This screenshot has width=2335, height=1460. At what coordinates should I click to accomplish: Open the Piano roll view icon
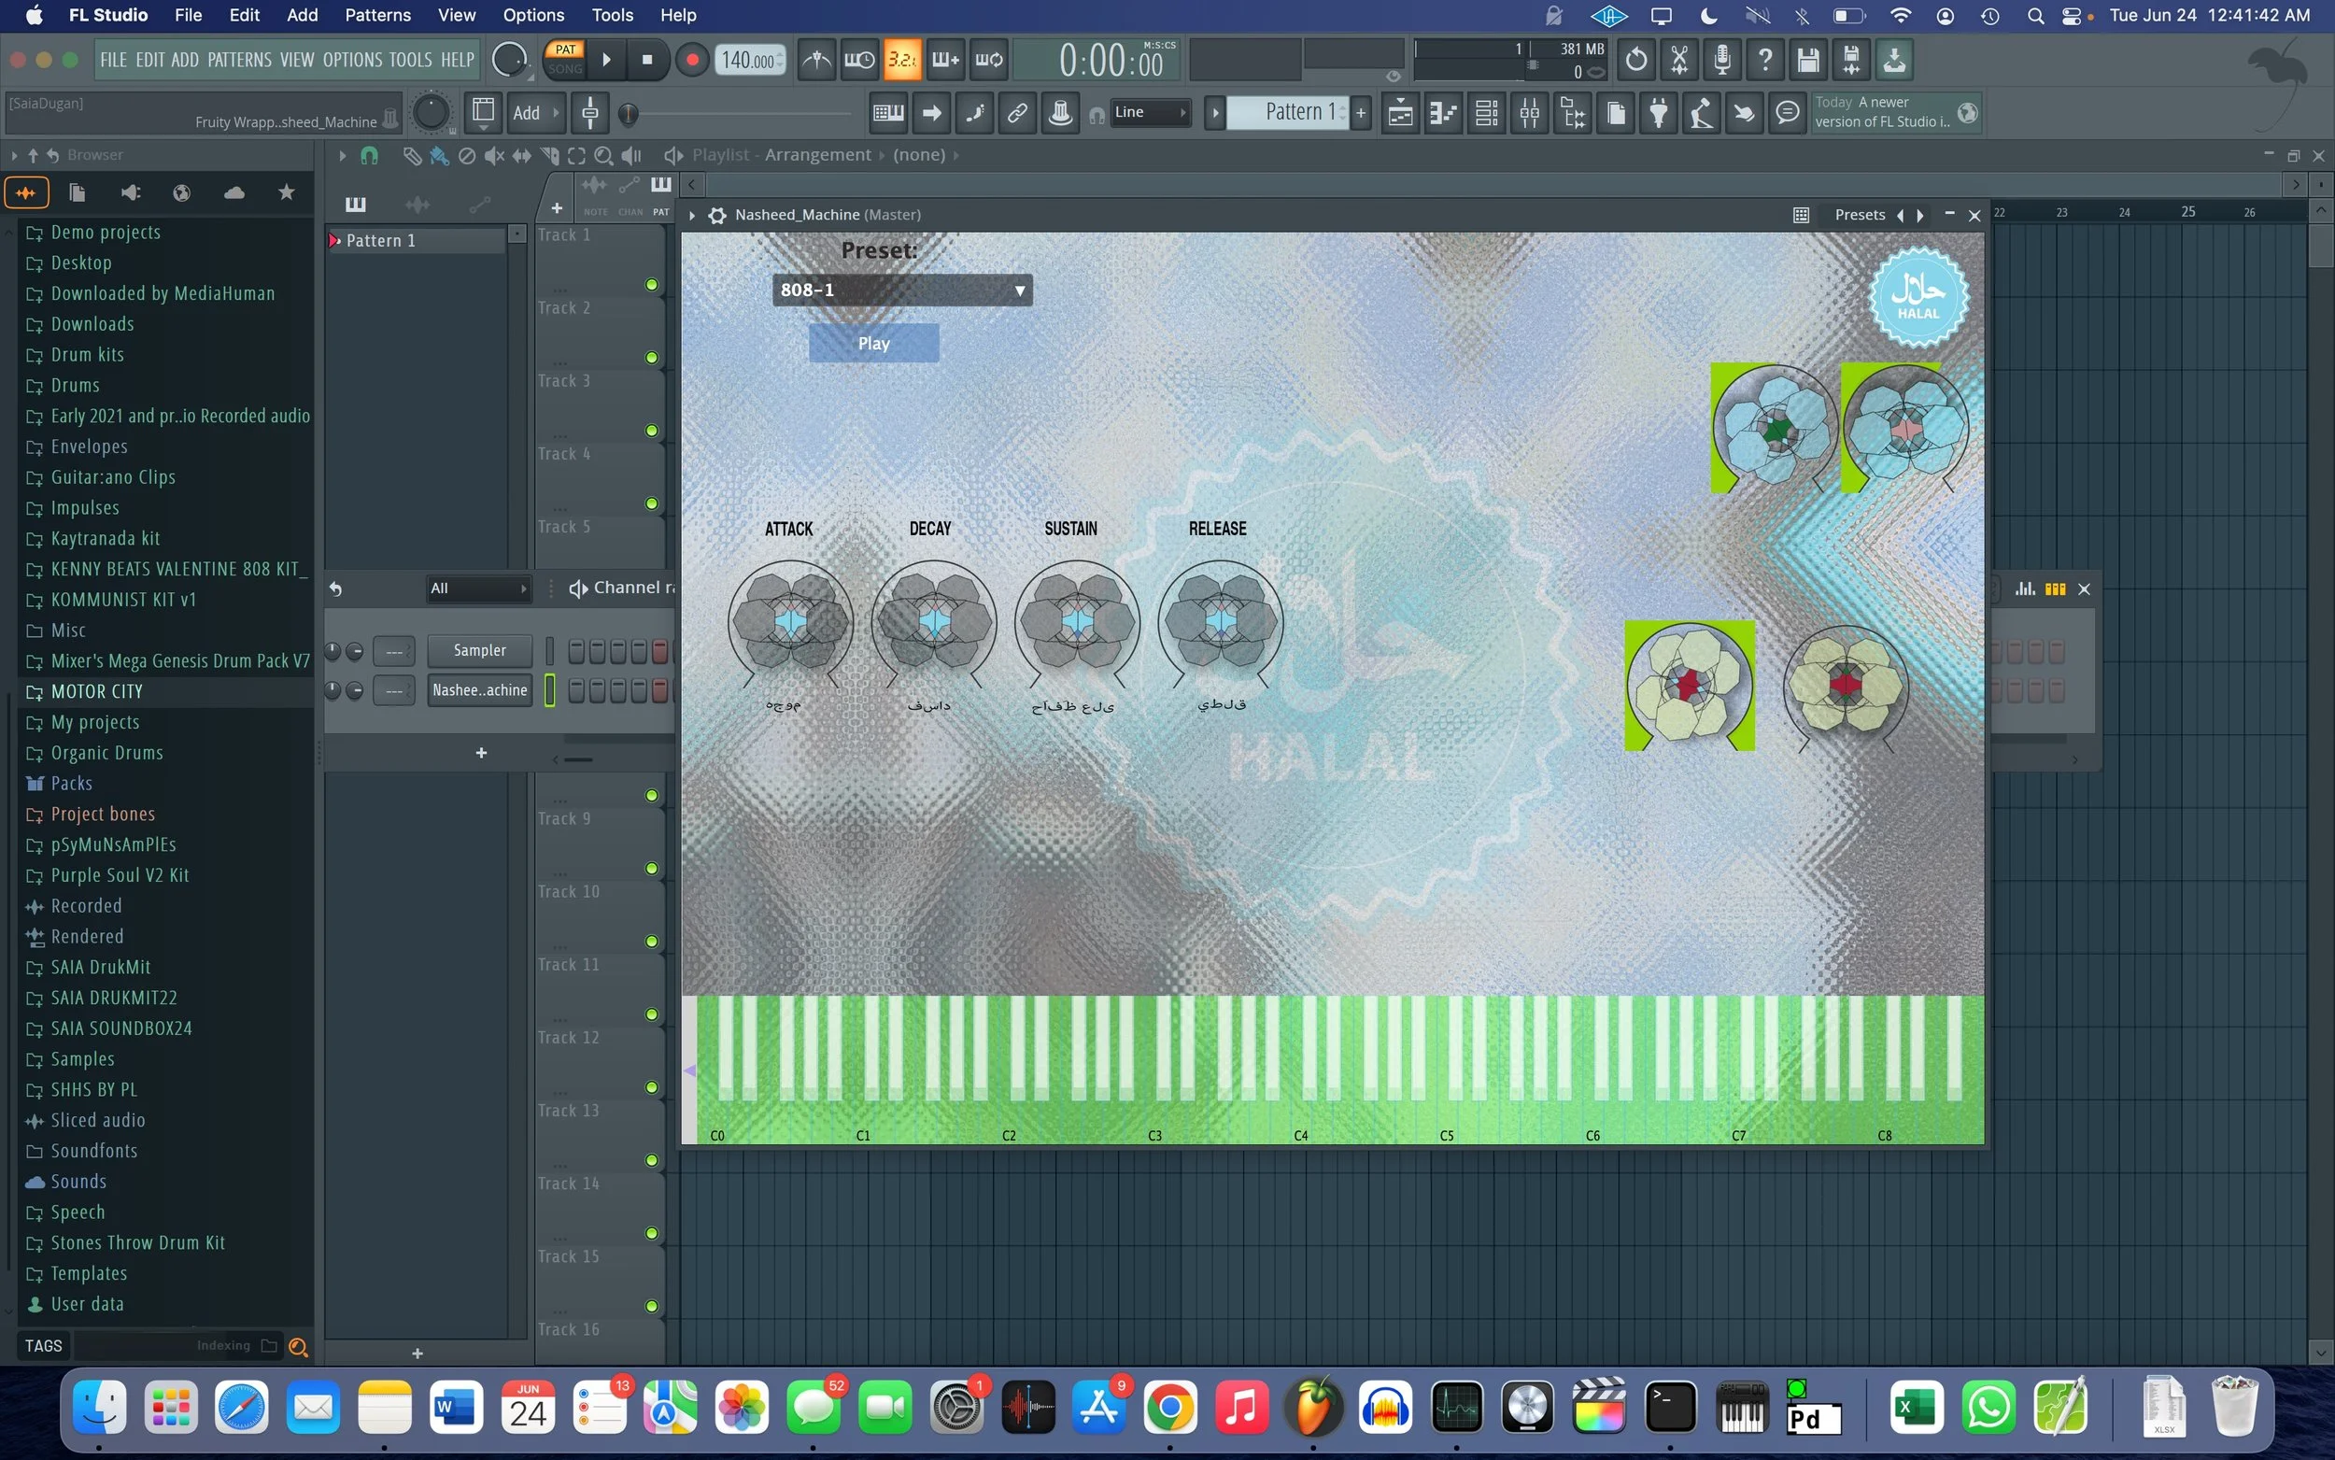[1444, 113]
